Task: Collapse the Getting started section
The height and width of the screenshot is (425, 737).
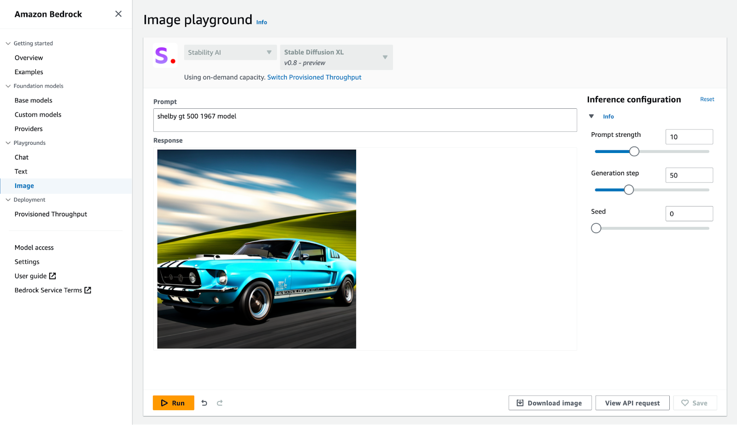Action: tap(8, 43)
